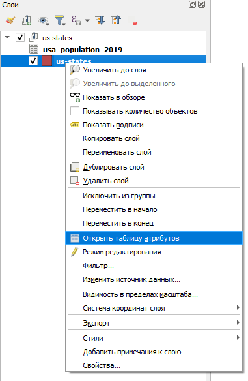248x381 pixels.
Task: Expand arrow of Стили submenu
Action: pos(238,337)
